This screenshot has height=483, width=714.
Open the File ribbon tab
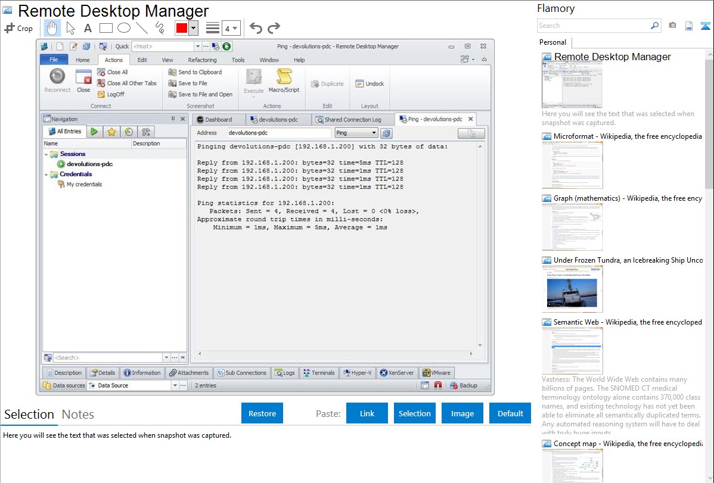[54, 60]
